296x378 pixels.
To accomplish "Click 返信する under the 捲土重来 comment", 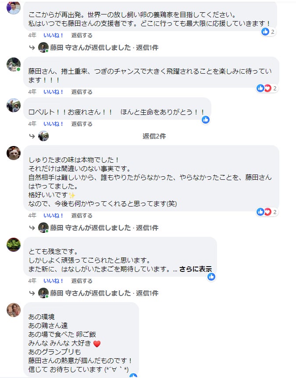I will tap(82, 92).
